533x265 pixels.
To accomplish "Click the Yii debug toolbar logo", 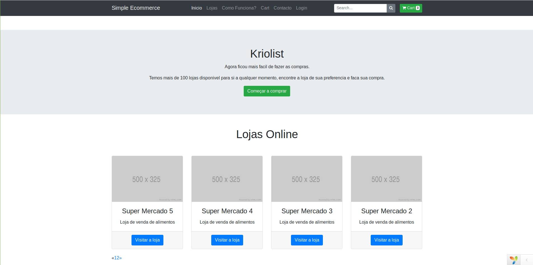I will click(x=514, y=260).
